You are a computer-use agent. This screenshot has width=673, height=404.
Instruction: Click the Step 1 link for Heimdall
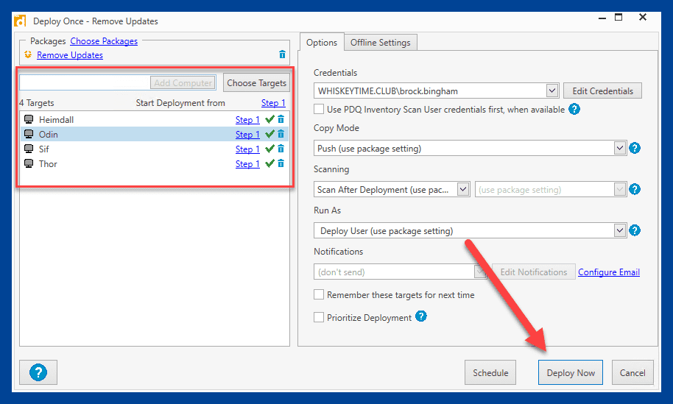[x=247, y=120]
